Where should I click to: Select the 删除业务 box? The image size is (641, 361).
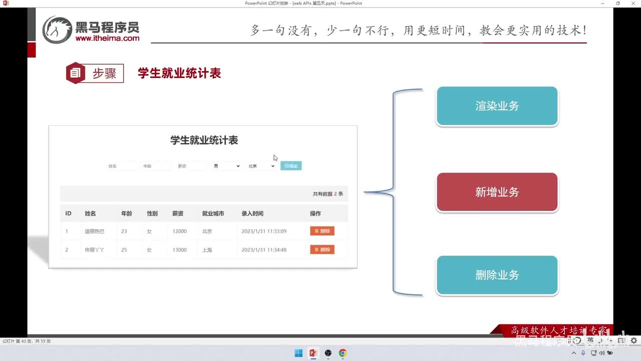(x=497, y=275)
